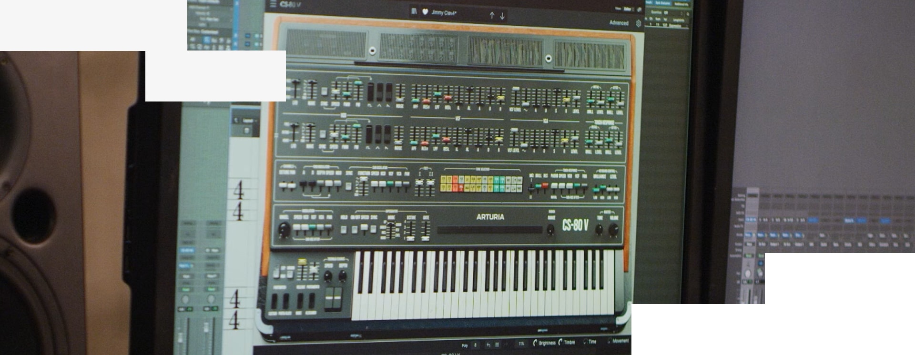Screen dimensions: 915x355
Task: Click the arpeggiator Mode selector slider
Action: (391, 230)
